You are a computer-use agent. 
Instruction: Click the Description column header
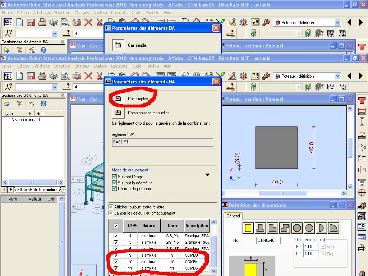point(197,226)
